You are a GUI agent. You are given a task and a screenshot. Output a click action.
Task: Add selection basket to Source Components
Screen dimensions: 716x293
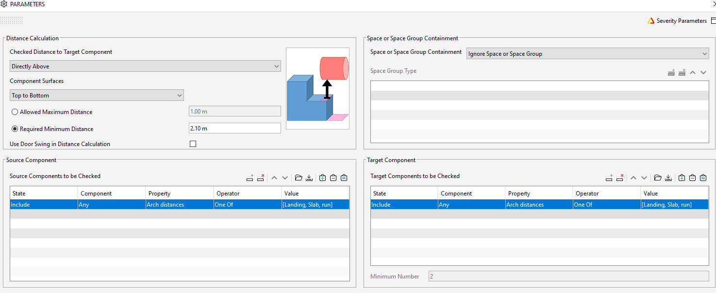point(322,178)
